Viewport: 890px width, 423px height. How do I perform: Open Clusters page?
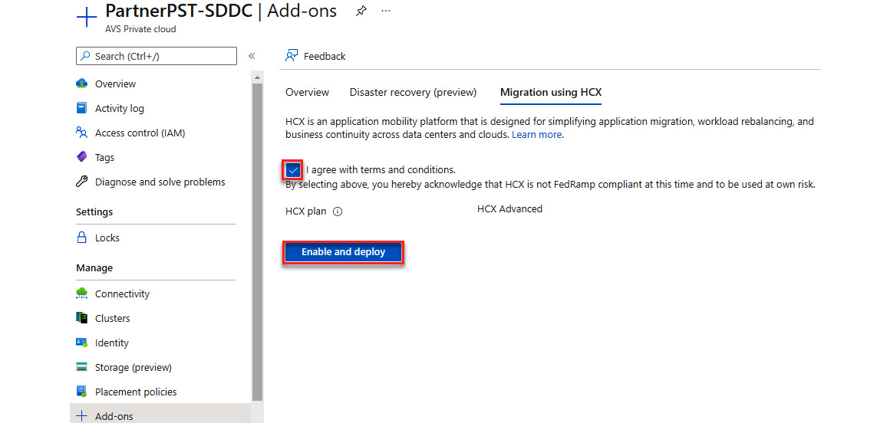click(x=112, y=318)
